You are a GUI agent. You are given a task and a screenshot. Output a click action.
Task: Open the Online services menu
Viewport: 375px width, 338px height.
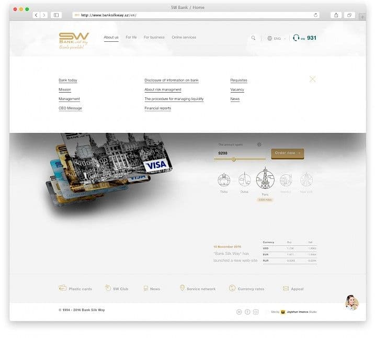point(184,37)
